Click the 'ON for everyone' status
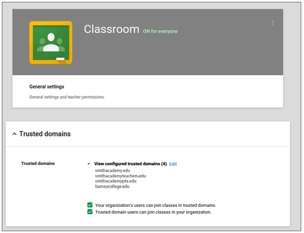 (x=160, y=31)
